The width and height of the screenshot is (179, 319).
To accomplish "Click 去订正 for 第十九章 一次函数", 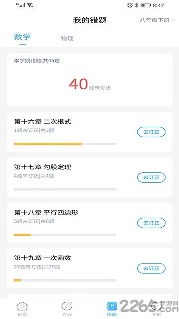I will click(x=152, y=268).
